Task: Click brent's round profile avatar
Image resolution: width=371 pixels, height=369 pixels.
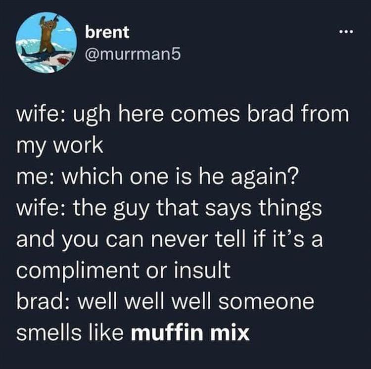Action: pos(46,43)
